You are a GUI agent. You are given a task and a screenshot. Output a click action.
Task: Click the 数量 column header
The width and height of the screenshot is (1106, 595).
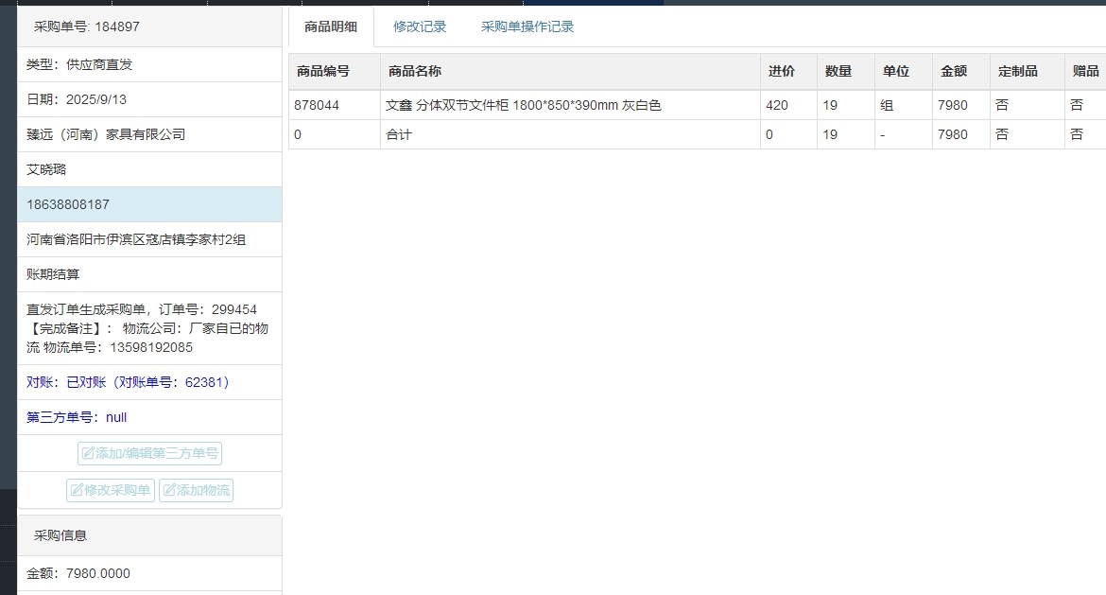click(838, 72)
